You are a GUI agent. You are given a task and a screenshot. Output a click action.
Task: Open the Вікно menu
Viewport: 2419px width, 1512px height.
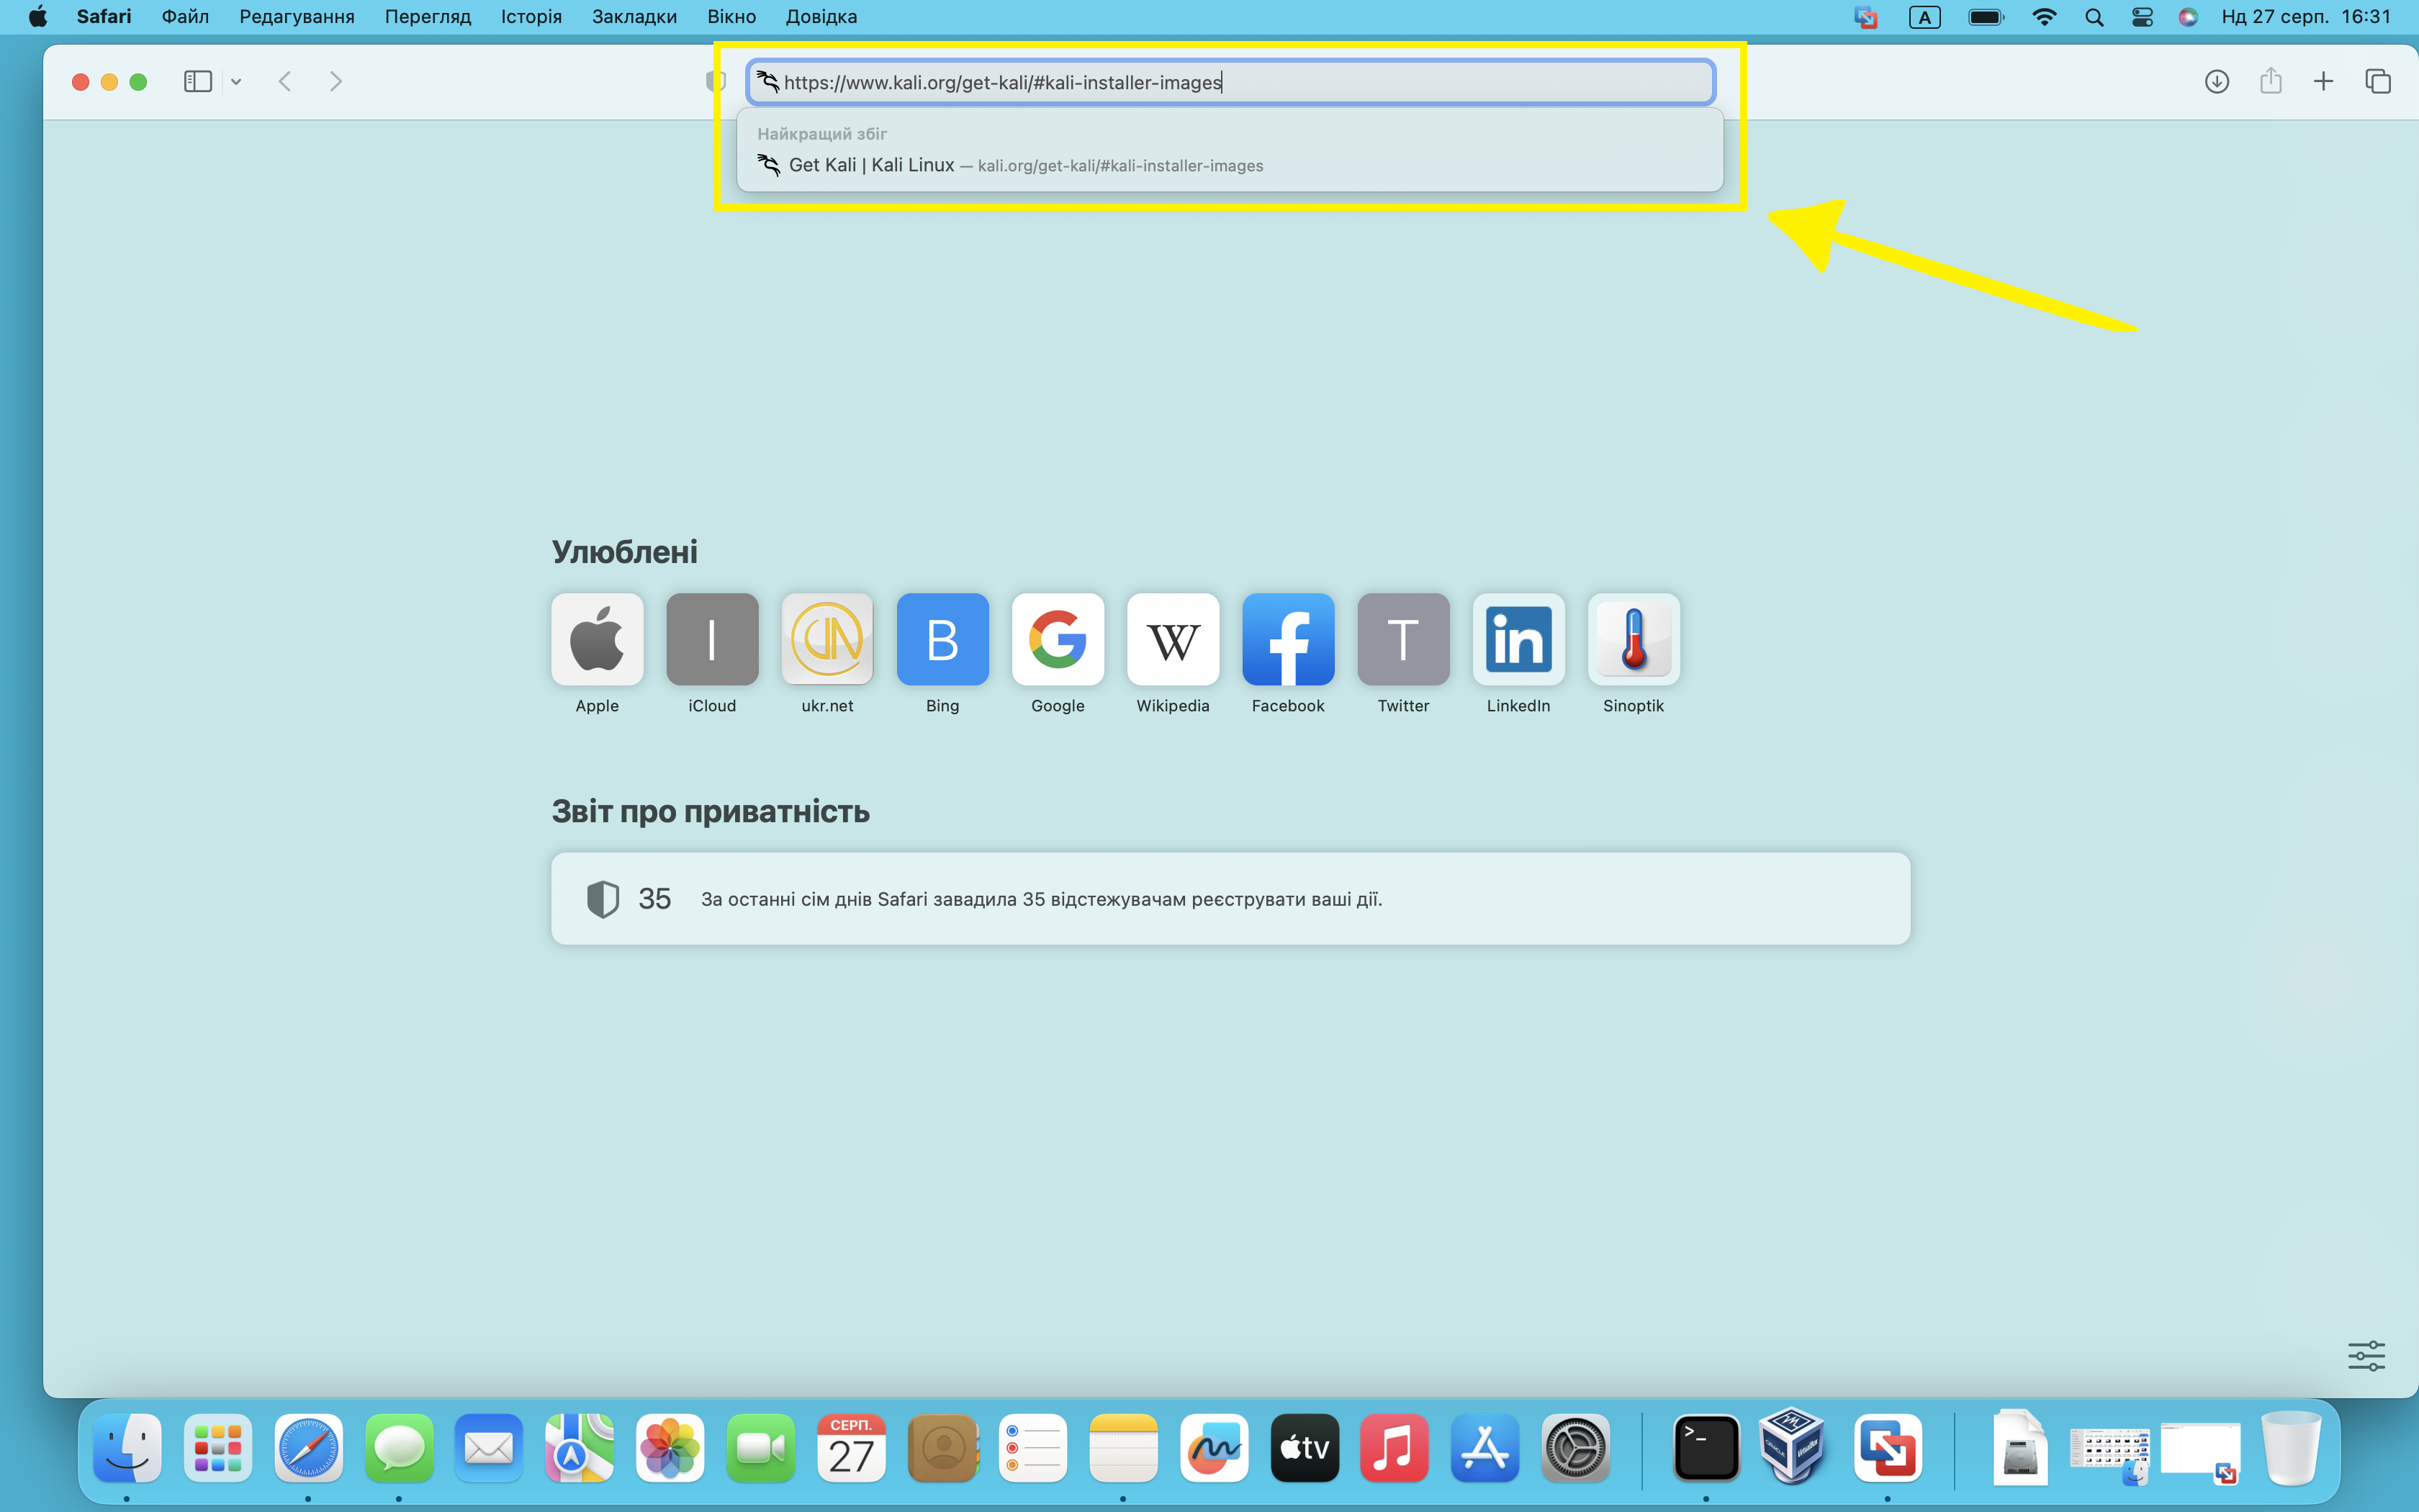click(x=731, y=17)
